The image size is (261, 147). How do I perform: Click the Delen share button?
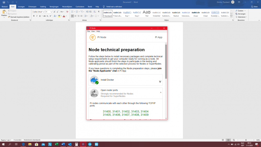point(254,7)
